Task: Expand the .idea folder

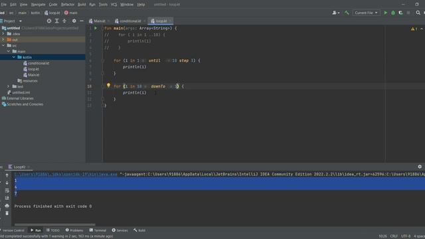Action: click(x=3, y=34)
